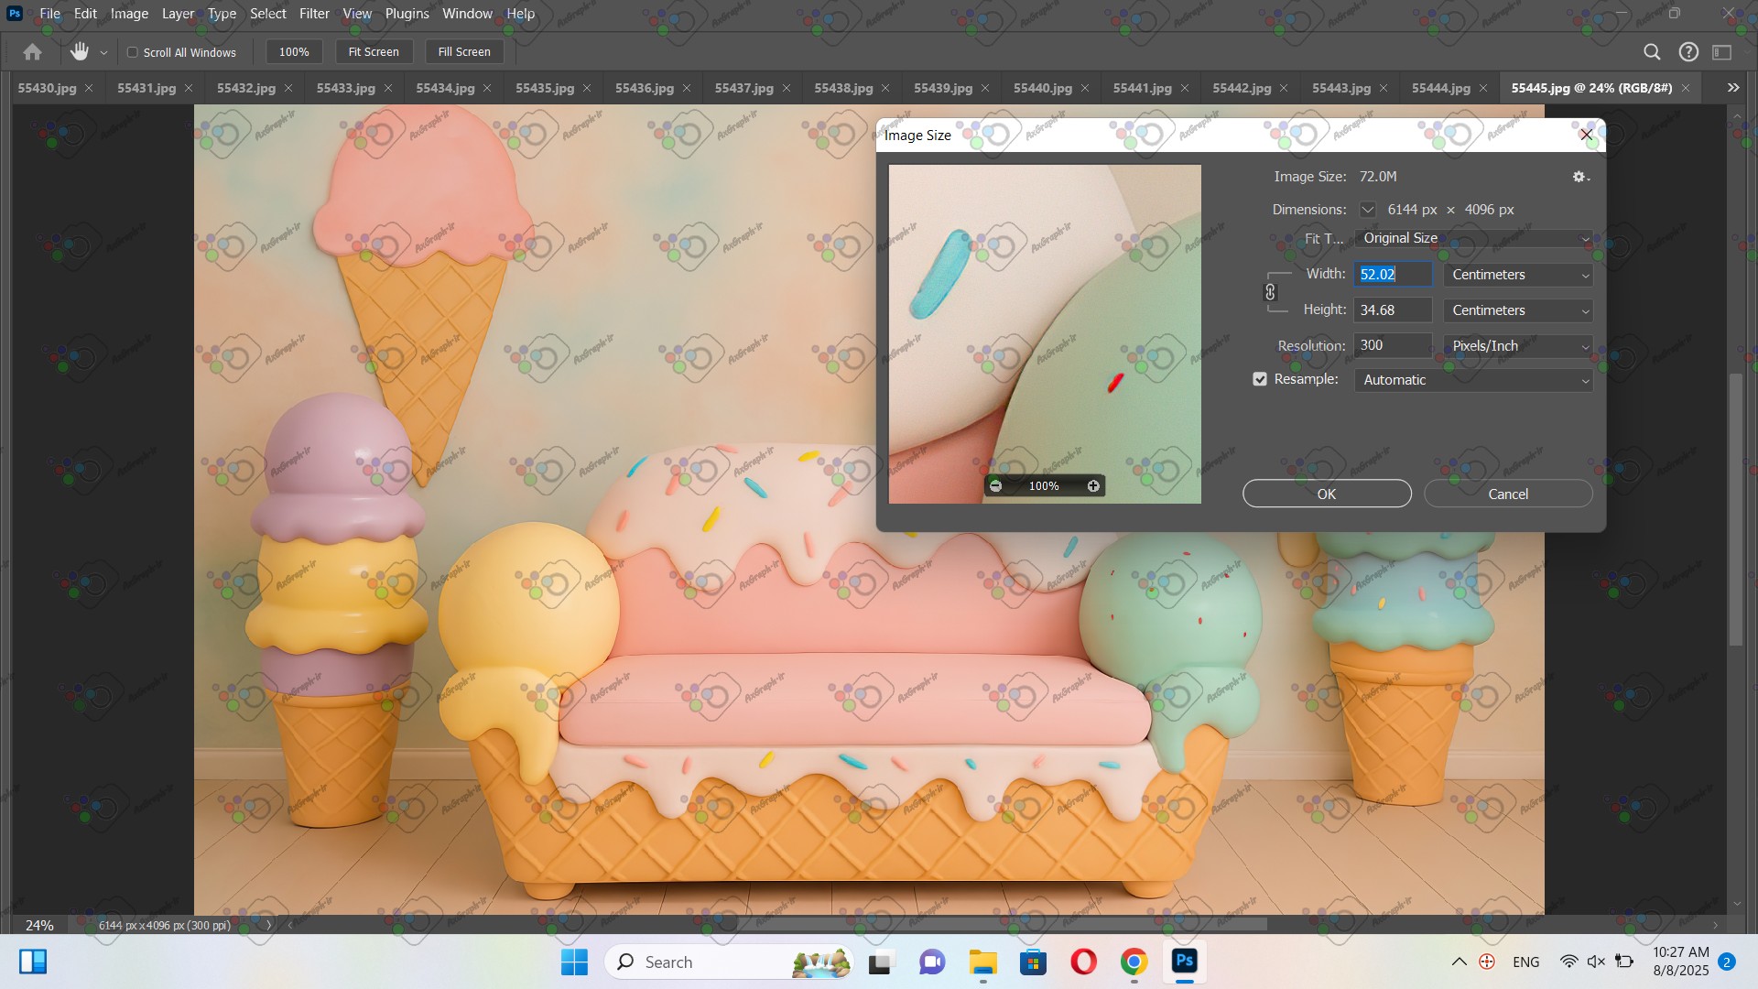Open Resolution Pixels/Inch dropdown
The width and height of the screenshot is (1758, 989).
coord(1518,346)
